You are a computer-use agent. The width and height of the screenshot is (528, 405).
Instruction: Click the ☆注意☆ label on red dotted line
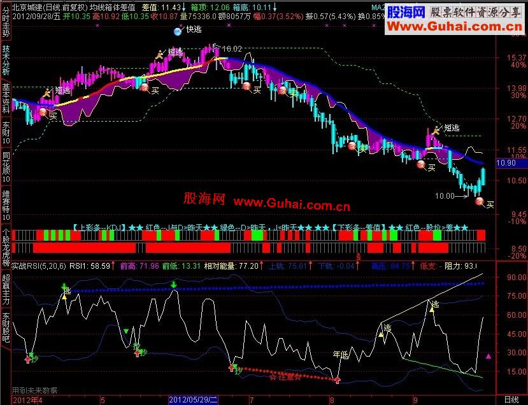tap(285, 377)
